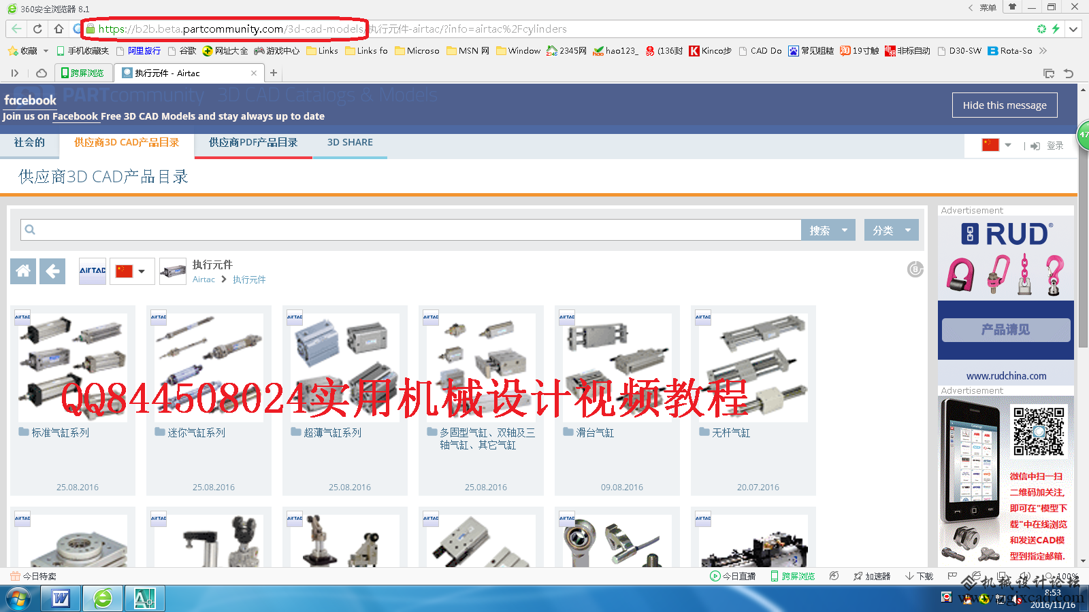Expand address bar dropdown arrow
This screenshot has height=612, width=1089.
tap(1073, 29)
